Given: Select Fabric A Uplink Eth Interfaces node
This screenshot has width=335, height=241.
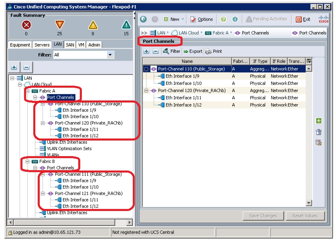Looking at the screenshot, I should pos(67,142).
